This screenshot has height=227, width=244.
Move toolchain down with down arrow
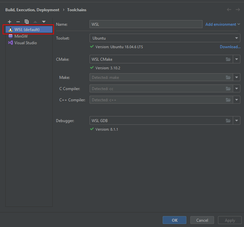(44, 22)
